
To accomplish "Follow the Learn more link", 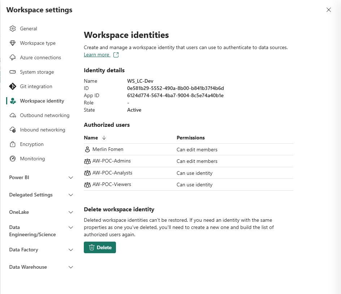I will [x=96, y=55].
